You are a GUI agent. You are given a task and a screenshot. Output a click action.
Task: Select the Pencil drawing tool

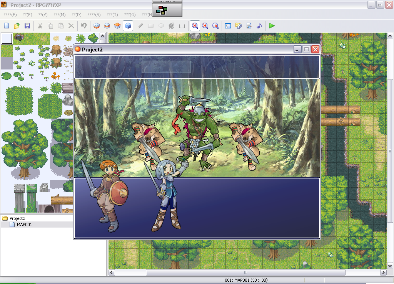(x=141, y=26)
